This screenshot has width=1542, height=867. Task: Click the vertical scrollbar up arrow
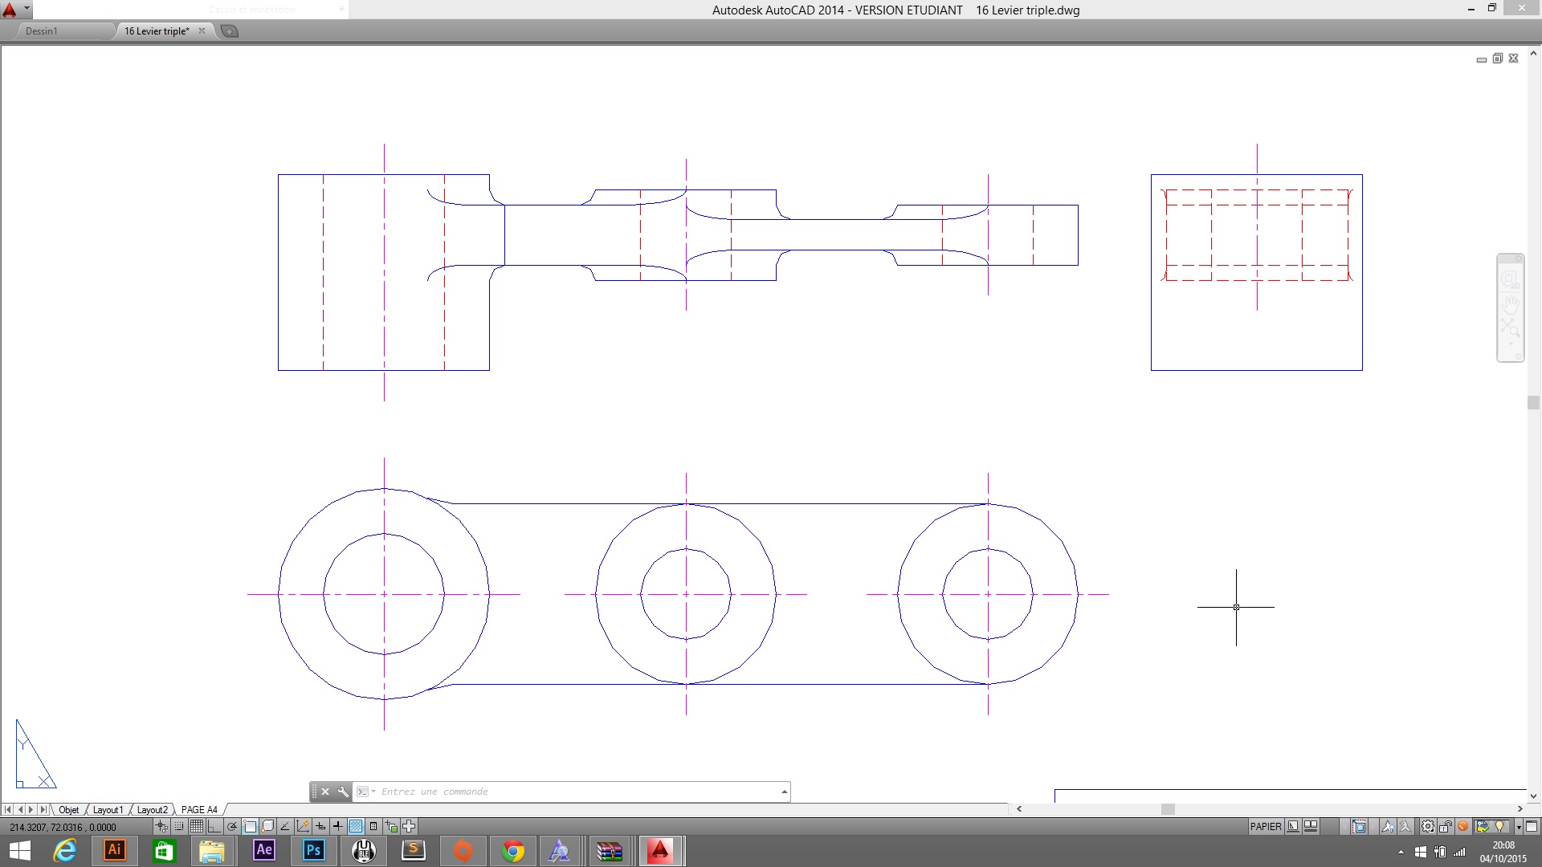(x=1533, y=54)
